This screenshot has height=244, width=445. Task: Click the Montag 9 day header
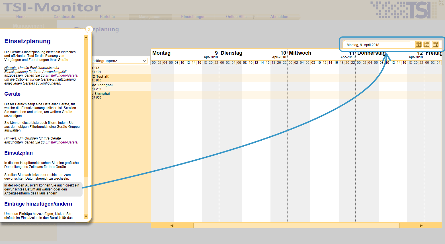(x=185, y=54)
